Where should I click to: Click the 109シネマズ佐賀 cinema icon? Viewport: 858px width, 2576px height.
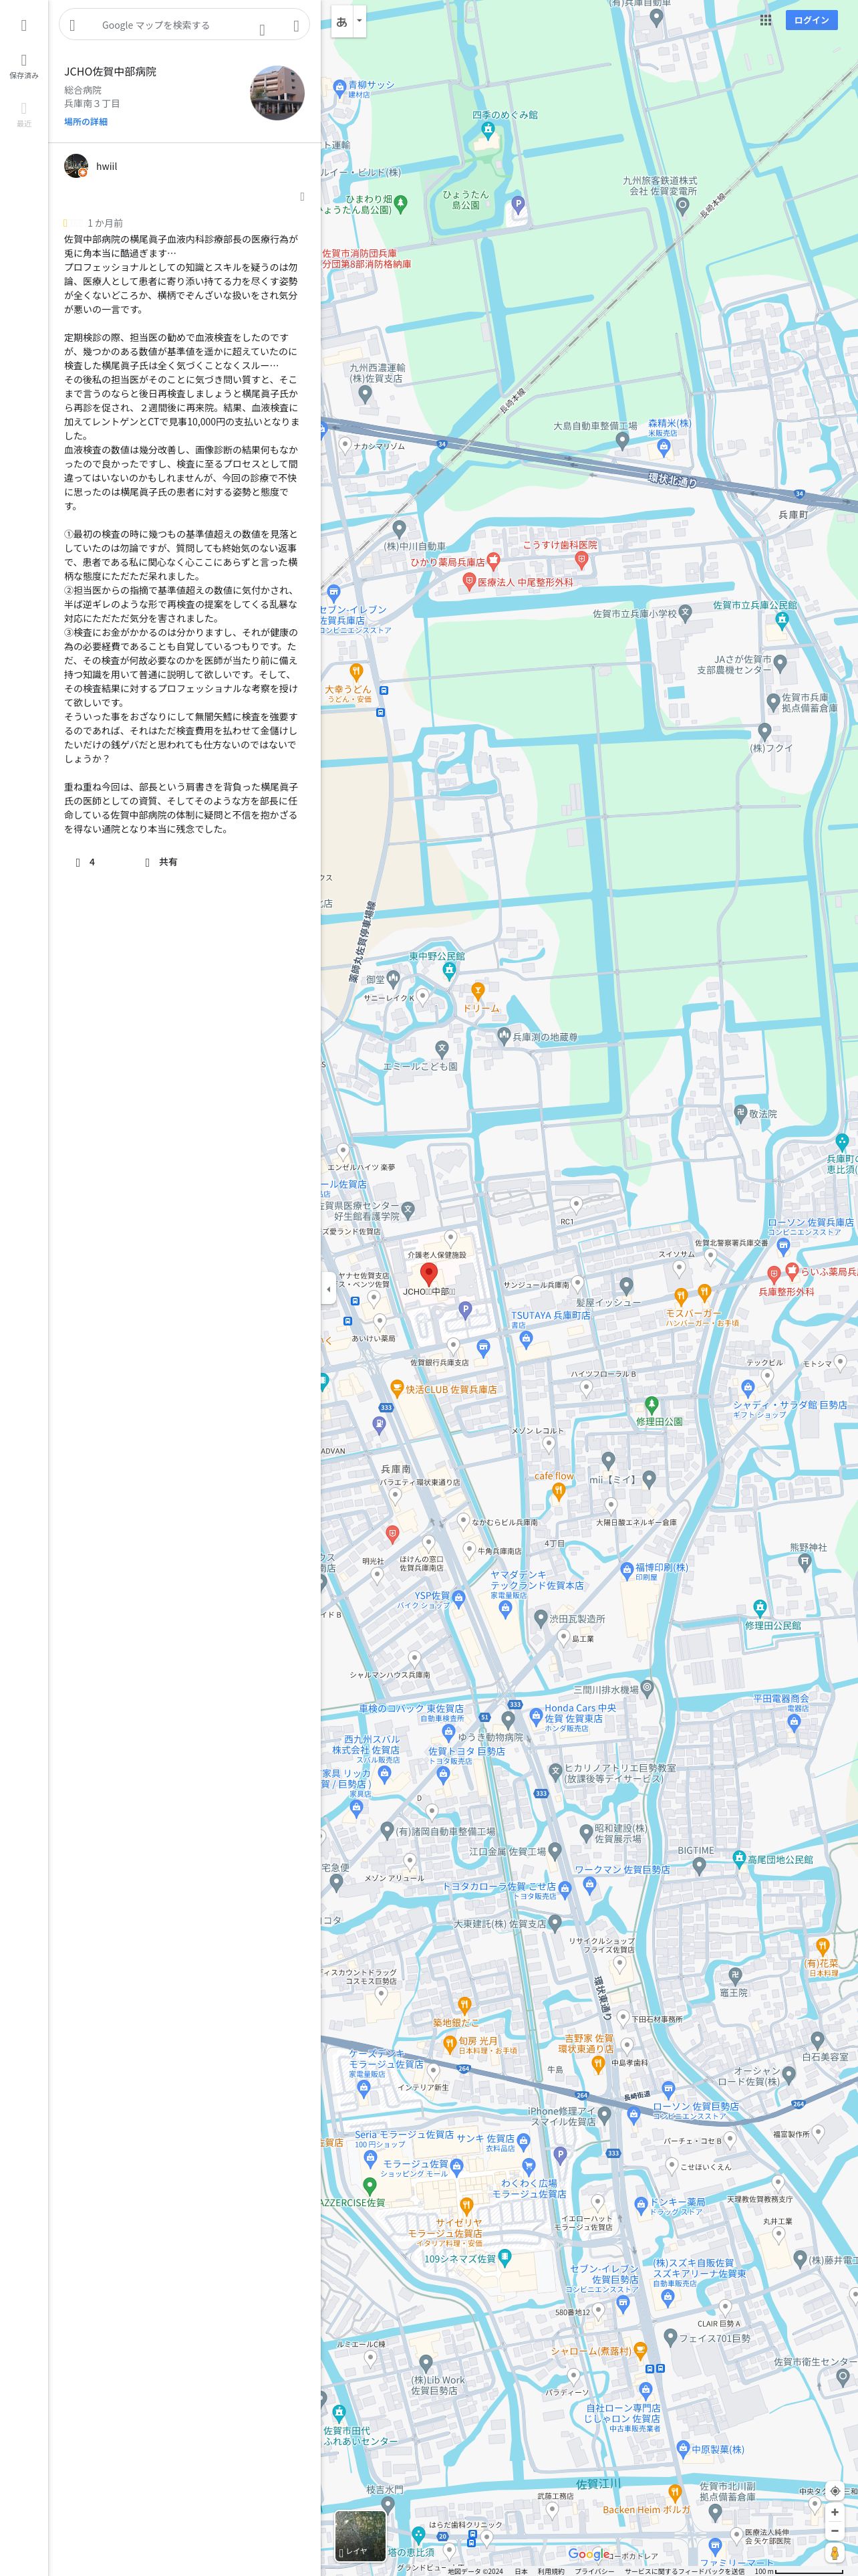(x=505, y=2258)
